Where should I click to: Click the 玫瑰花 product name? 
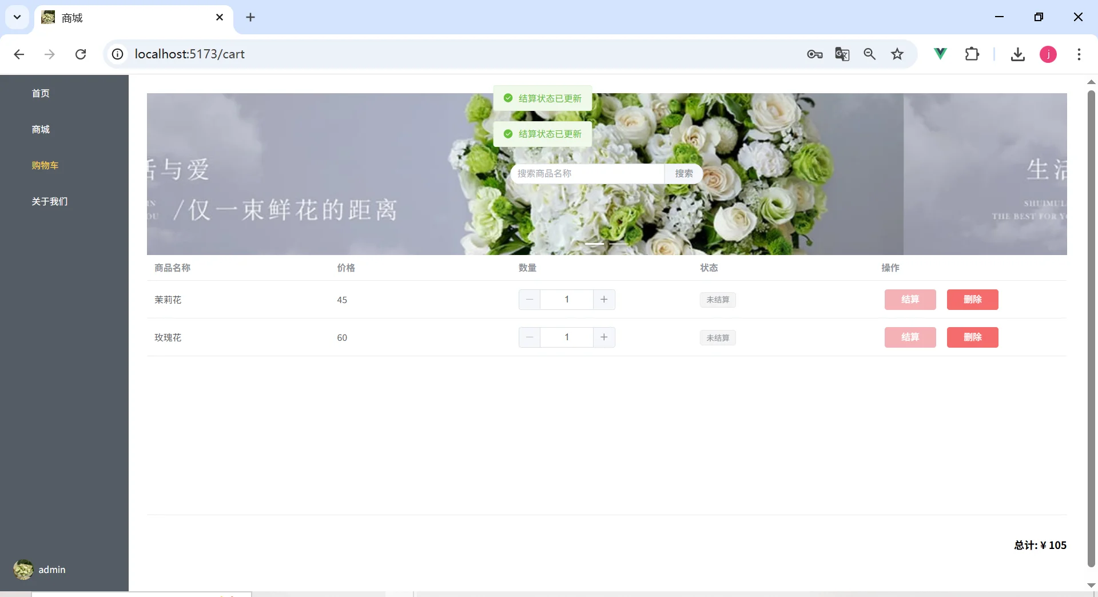[x=168, y=337]
